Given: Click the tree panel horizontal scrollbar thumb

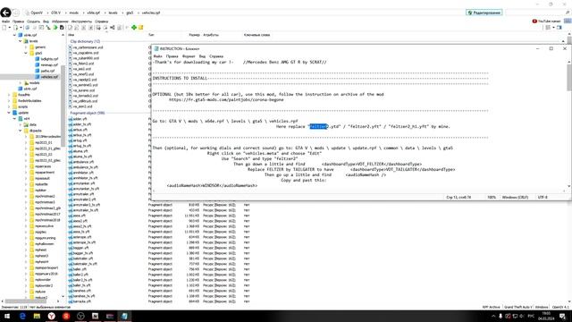Looking at the screenshot, I should pyautogui.click(x=26, y=301).
